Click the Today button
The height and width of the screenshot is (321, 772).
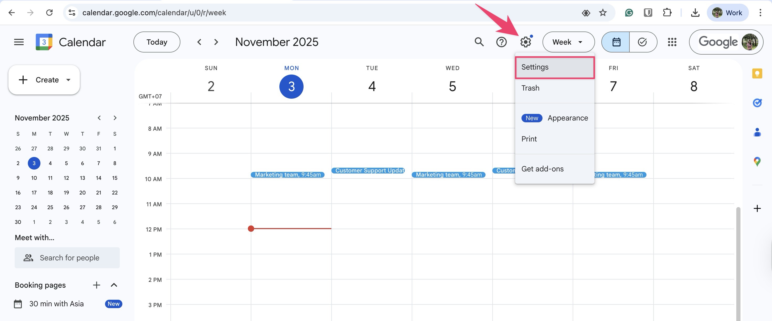[157, 42]
